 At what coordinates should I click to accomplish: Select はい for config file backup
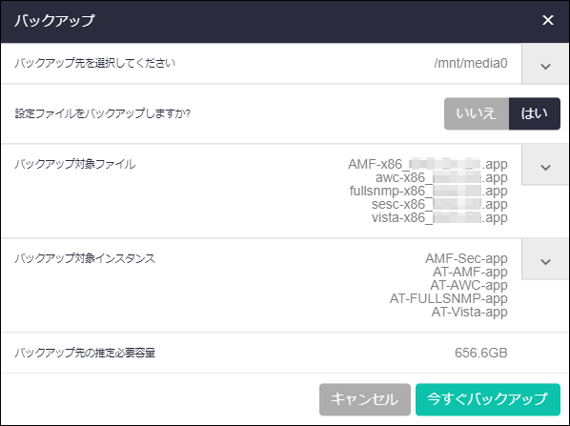(x=535, y=113)
